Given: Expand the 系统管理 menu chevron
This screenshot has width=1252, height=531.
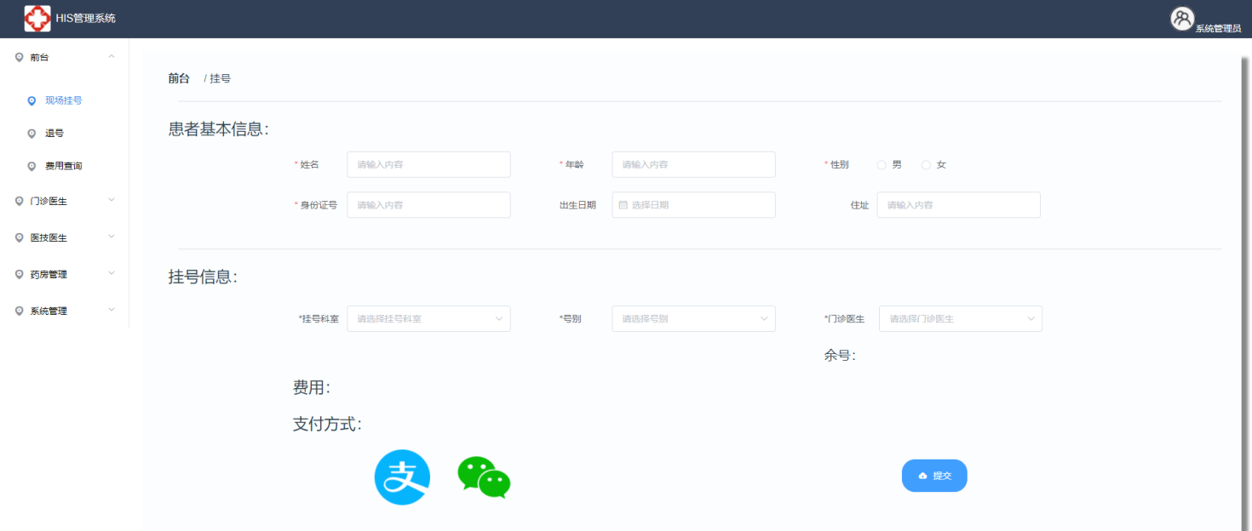Looking at the screenshot, I should pyautogui.click(x=112, y=310).
